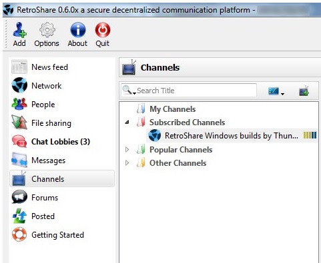Open Getting Started lifebuoy icon

tap(19, 234)
